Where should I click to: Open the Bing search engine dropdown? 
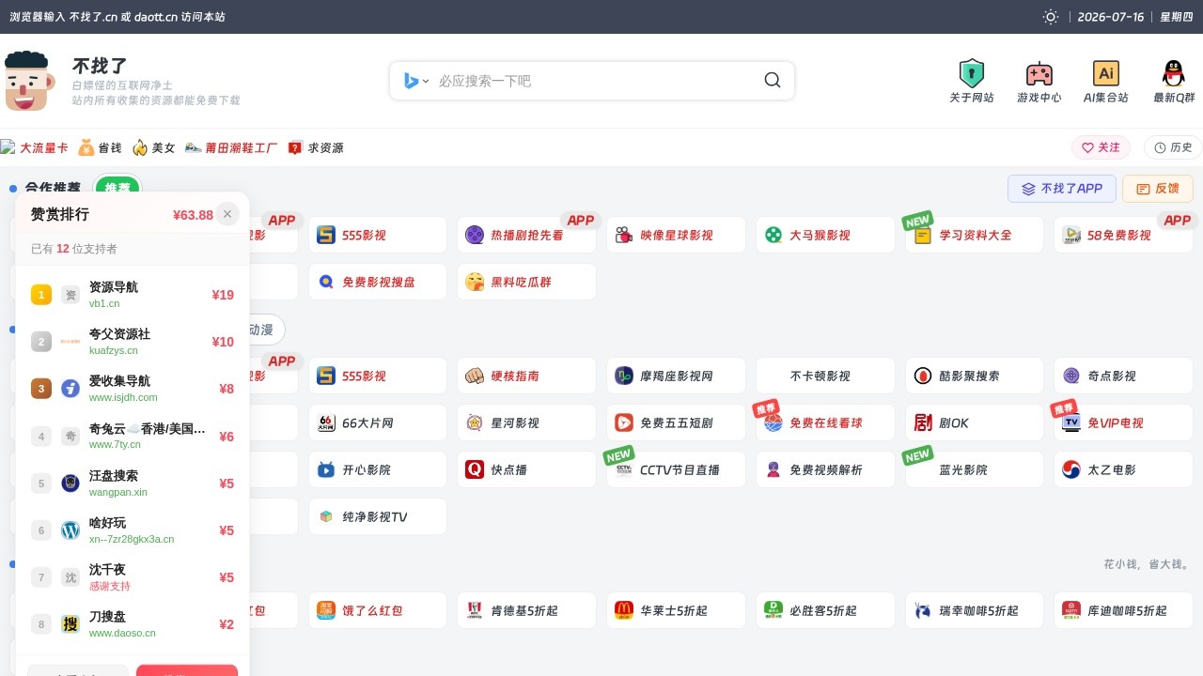pos(416,81)
